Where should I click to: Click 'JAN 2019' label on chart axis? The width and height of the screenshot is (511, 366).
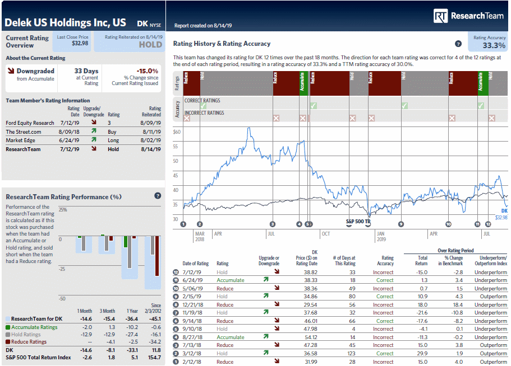coord(381,236)
